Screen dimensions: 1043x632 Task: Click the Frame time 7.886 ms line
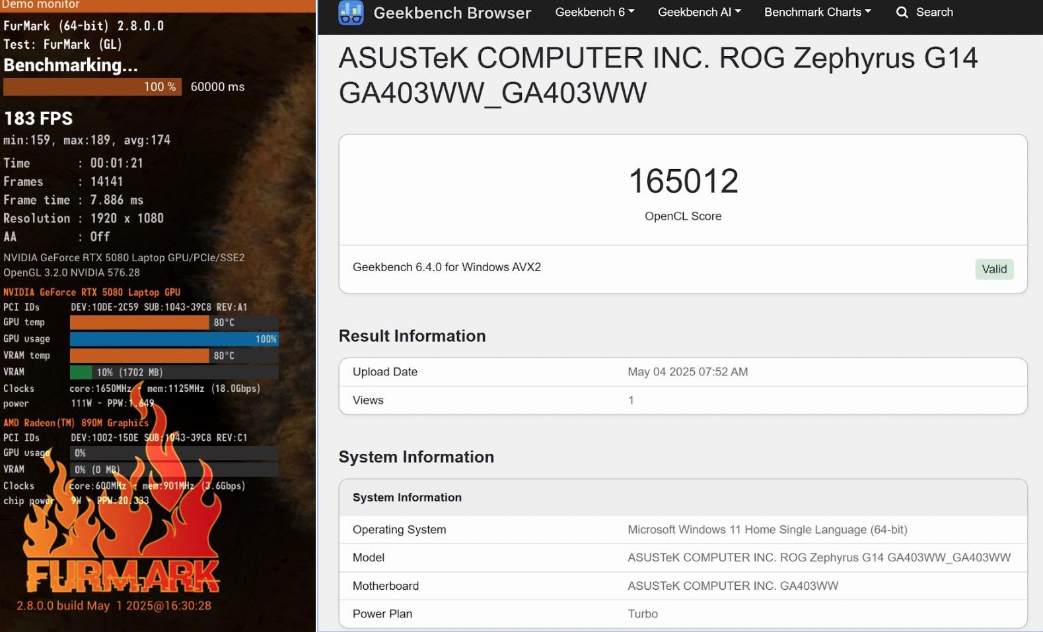click(73, 199)
